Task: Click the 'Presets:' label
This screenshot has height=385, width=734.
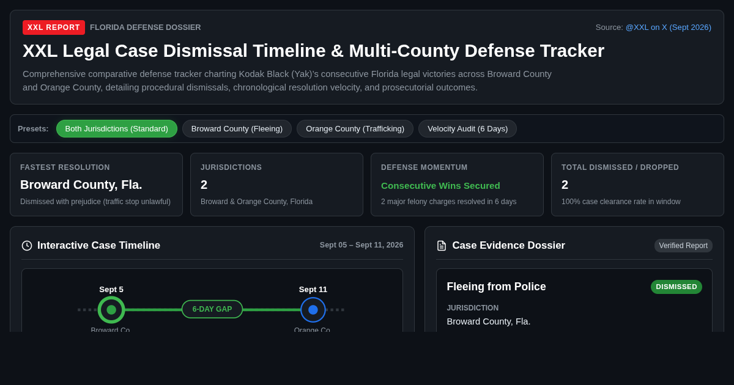Action: (33, 129)
